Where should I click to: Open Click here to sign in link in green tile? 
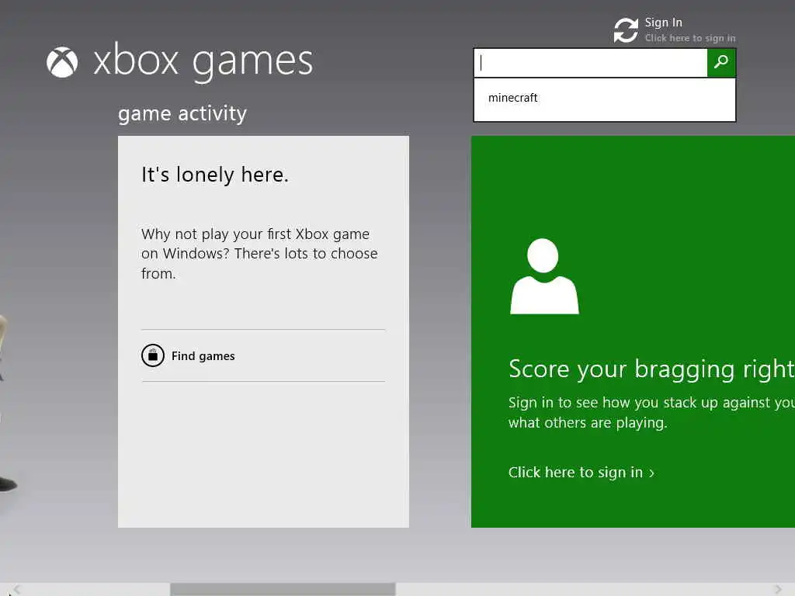click(x=581, y=473)
